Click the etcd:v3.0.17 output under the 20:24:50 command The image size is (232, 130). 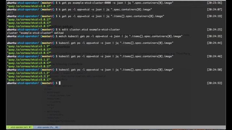[x=29, y=80]
